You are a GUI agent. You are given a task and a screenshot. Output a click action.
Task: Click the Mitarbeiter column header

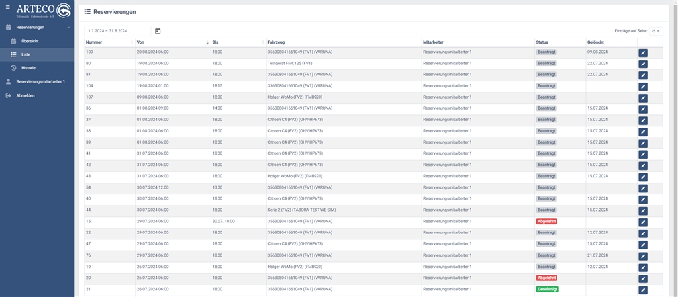tap(478, 42)
